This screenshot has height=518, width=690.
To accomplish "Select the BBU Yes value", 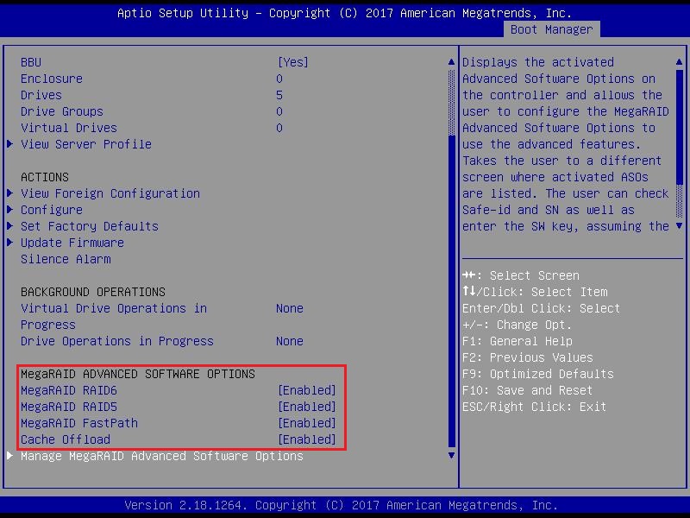I will click(292, 62).
